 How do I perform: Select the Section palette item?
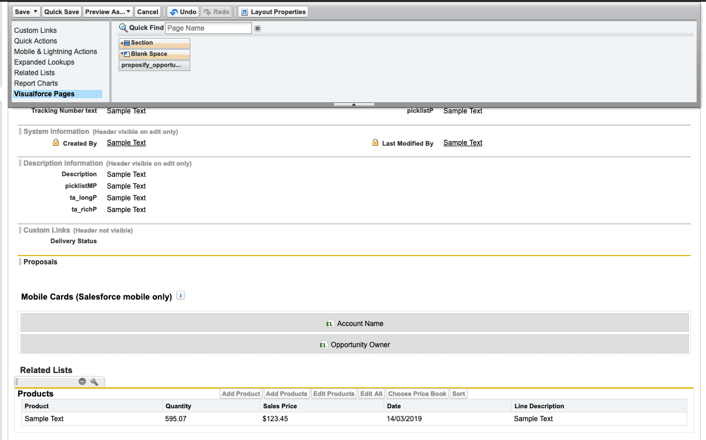(154, 43)
